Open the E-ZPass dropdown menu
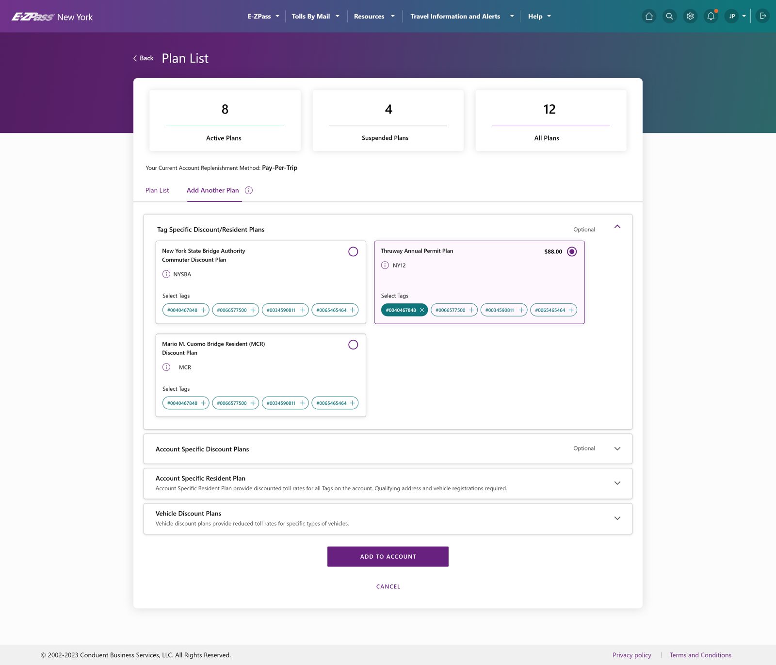 263,17
